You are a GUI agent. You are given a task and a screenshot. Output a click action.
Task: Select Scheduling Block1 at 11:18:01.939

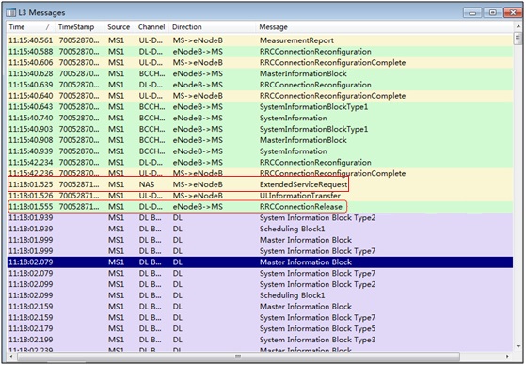pyautogui.click(x=260, y=229)
